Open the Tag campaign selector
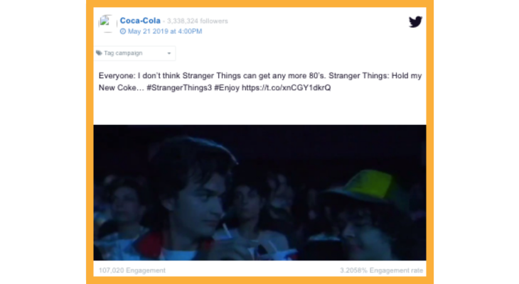The height and width of the screenshot is (284, 519). coord(134,53)
